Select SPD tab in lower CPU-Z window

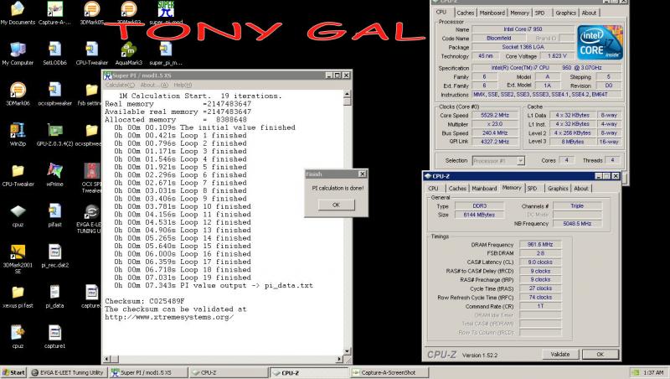[x=532, y=188]
